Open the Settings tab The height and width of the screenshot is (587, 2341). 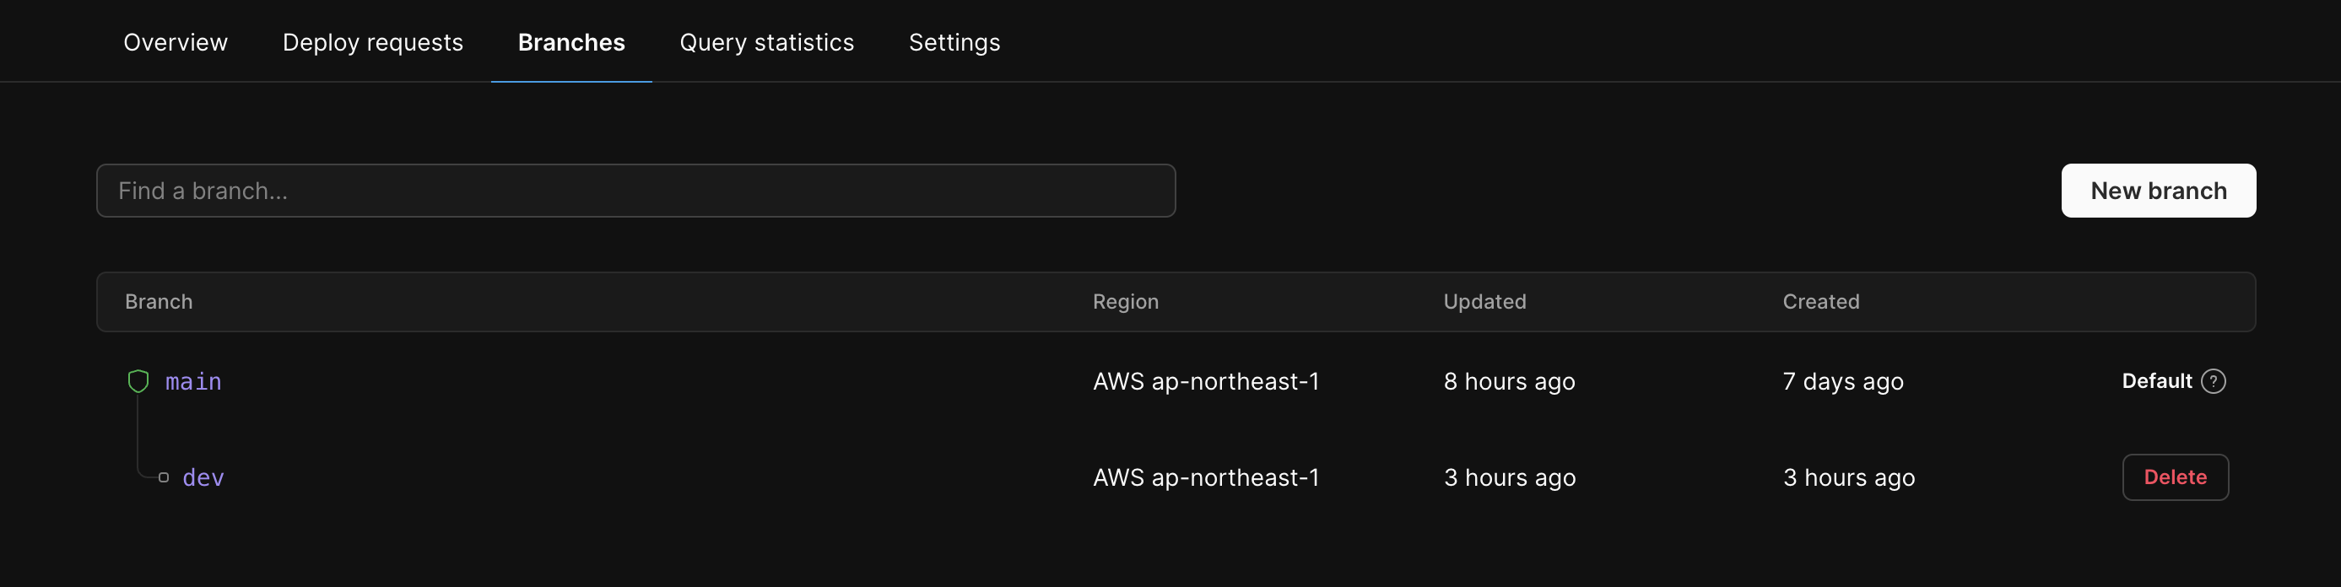(x=954, y=43)
